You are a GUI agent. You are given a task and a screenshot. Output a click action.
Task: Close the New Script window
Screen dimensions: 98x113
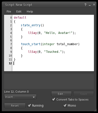click(94, 4)
